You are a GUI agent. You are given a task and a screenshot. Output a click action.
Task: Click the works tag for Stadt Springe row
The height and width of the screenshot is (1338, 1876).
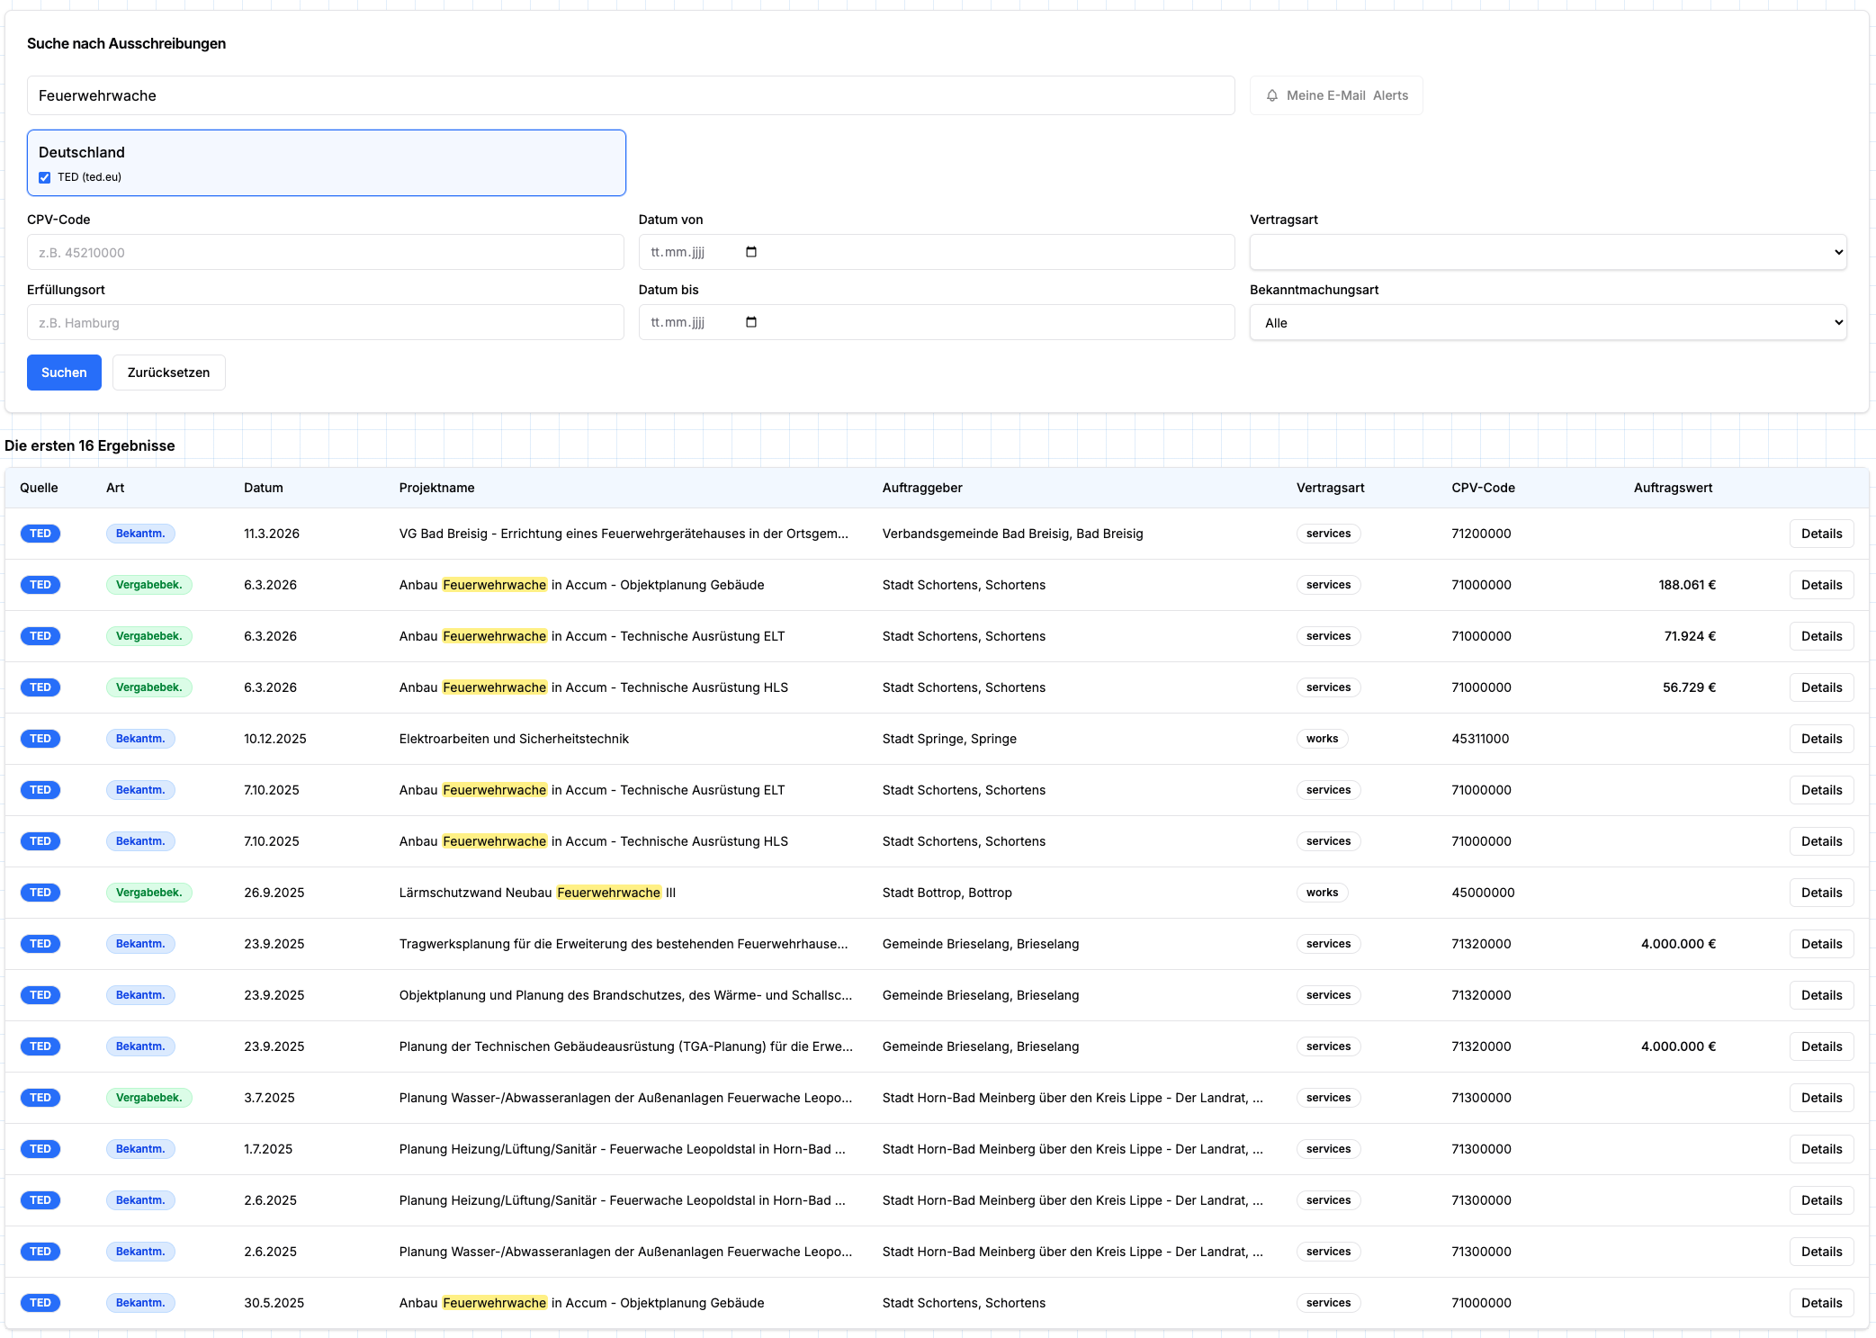(1322, 739)
